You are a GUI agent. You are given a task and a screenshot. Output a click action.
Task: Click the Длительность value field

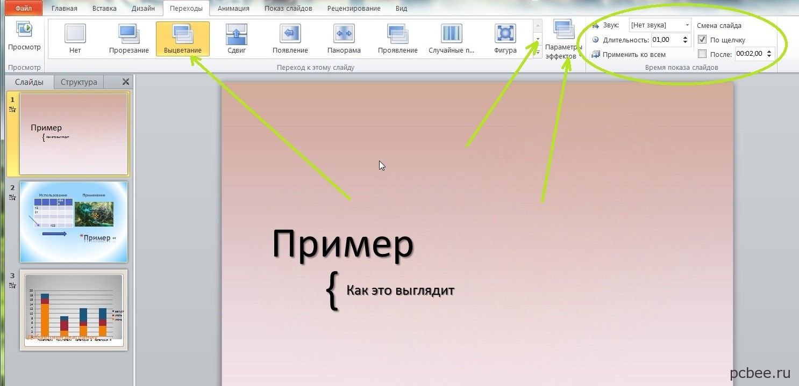coord(665,40)
